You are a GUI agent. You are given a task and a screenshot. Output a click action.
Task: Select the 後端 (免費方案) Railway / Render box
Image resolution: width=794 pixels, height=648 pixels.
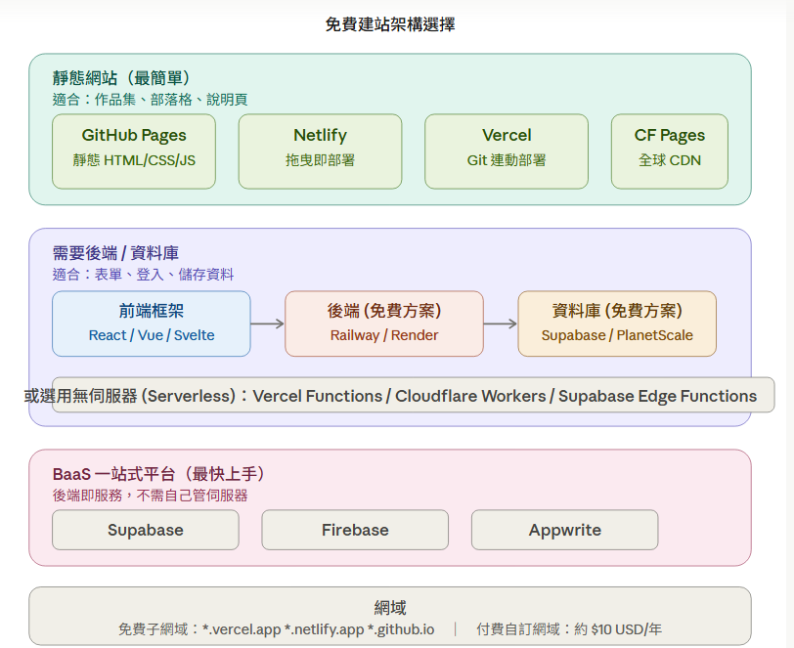coord(384,324)
